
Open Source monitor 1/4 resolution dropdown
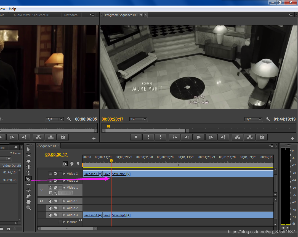click(55, 119)
